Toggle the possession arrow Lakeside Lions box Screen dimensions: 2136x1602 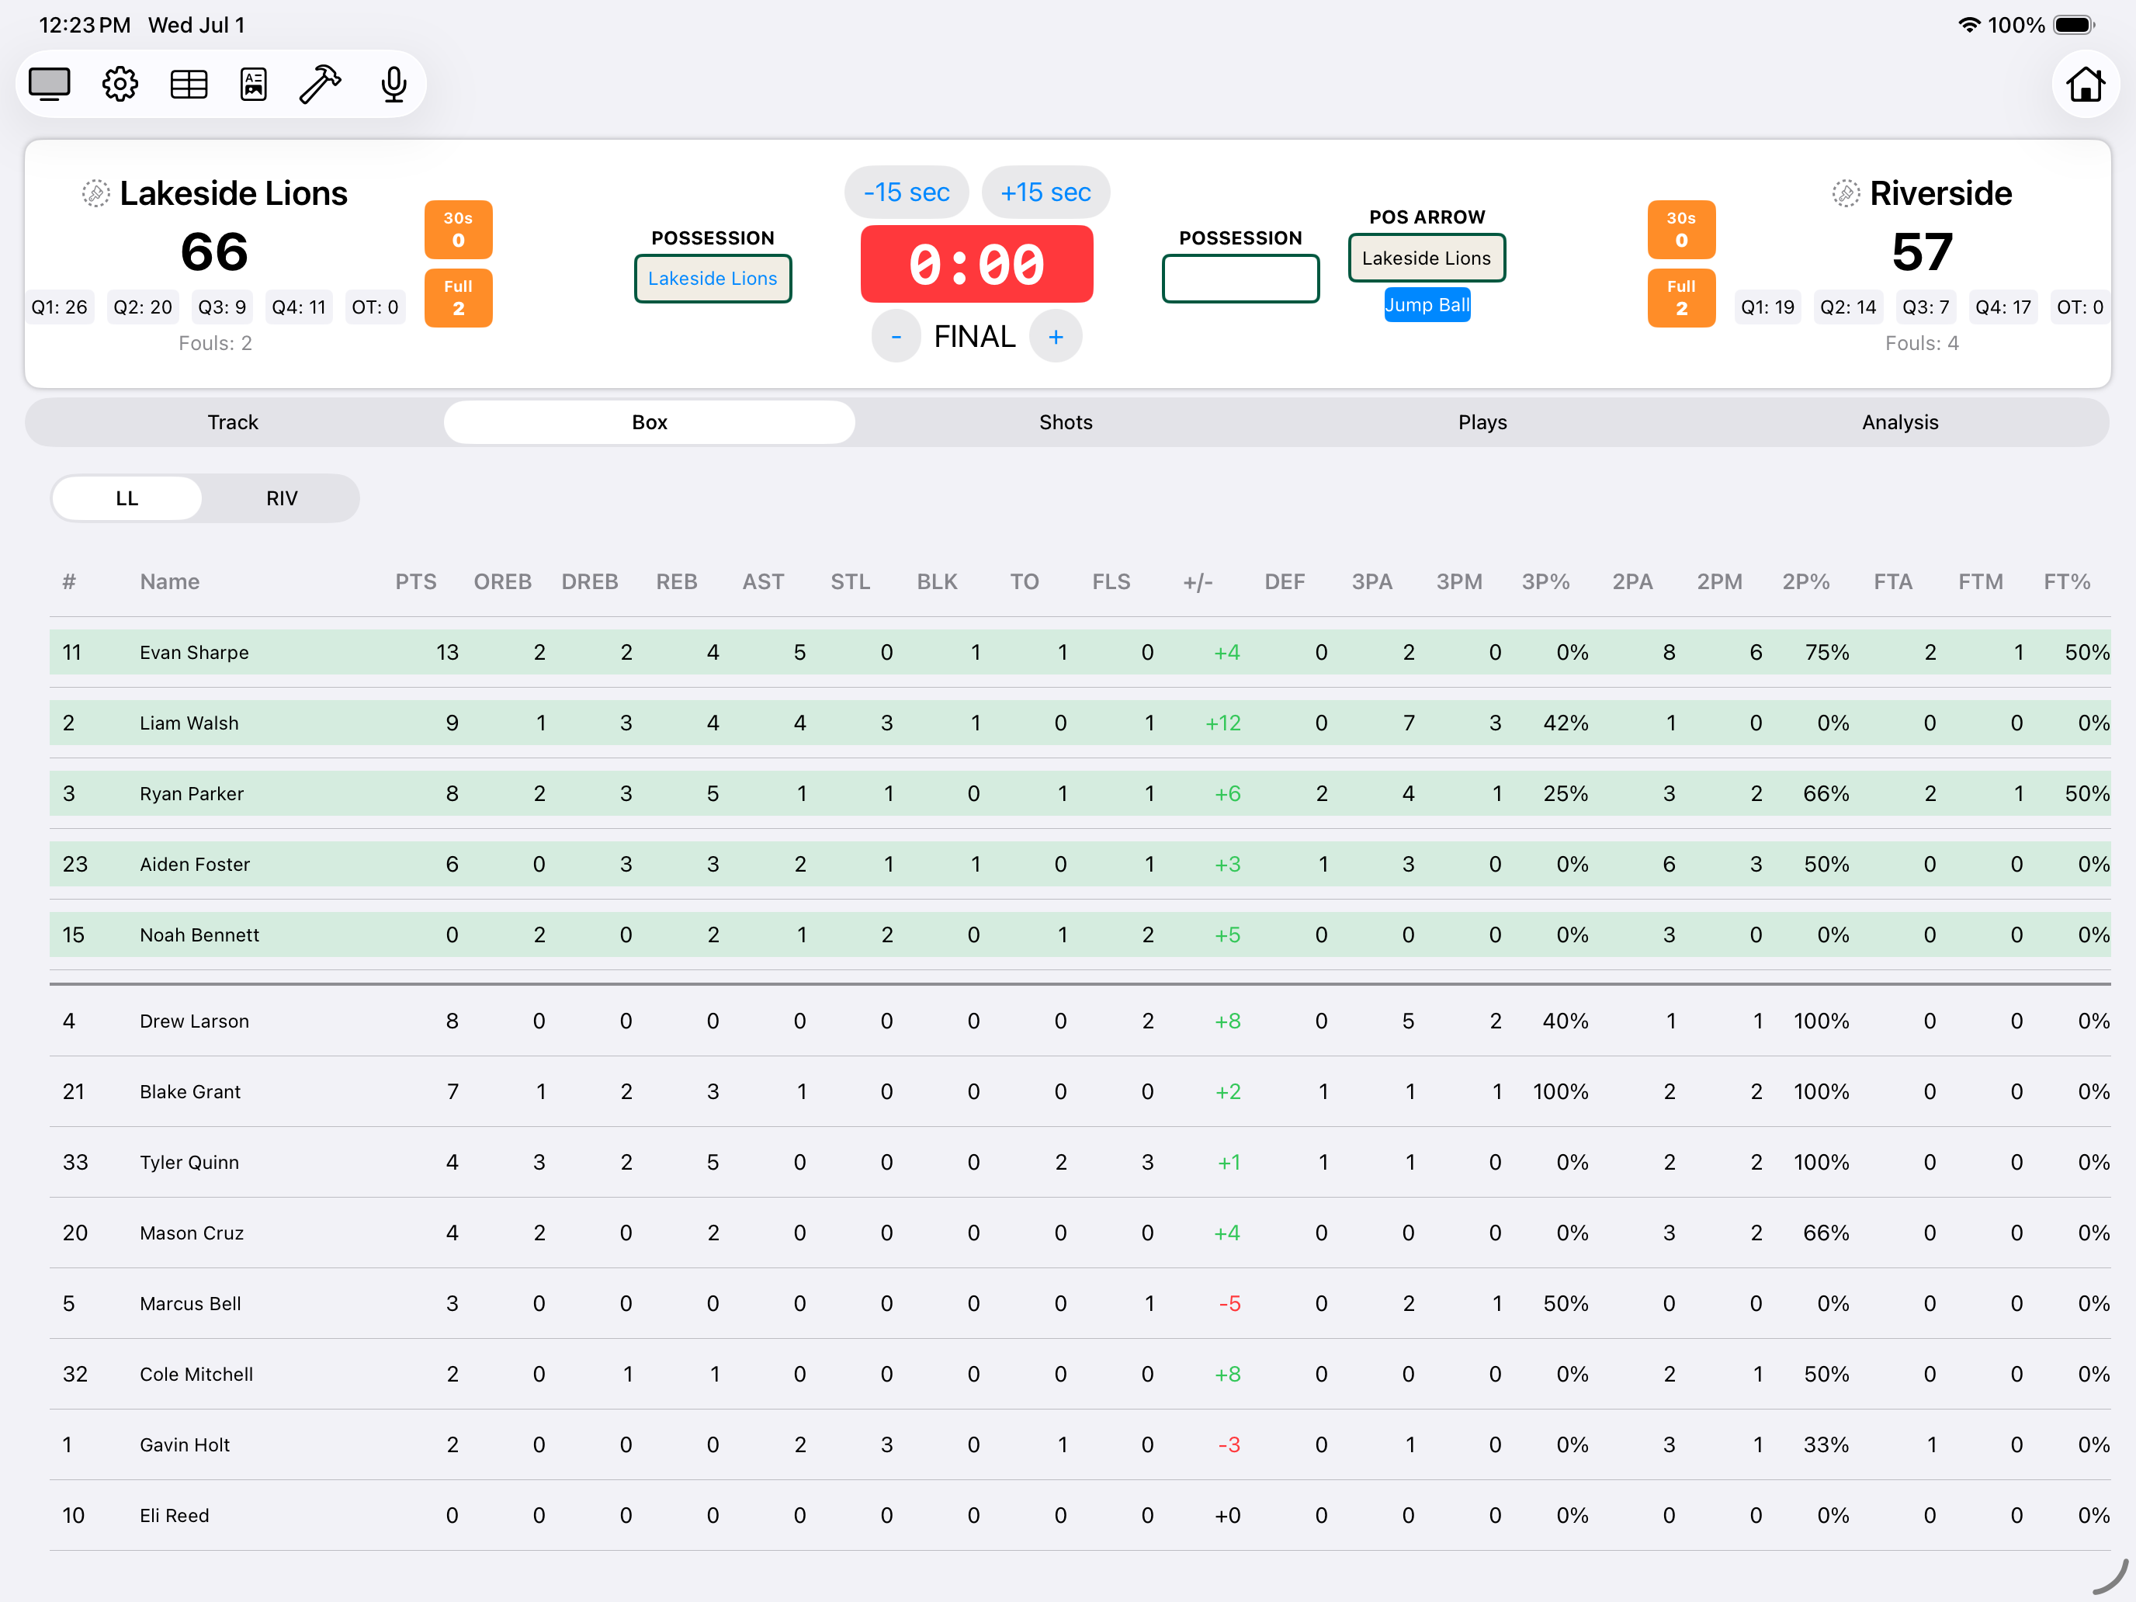click(1427, 258)
